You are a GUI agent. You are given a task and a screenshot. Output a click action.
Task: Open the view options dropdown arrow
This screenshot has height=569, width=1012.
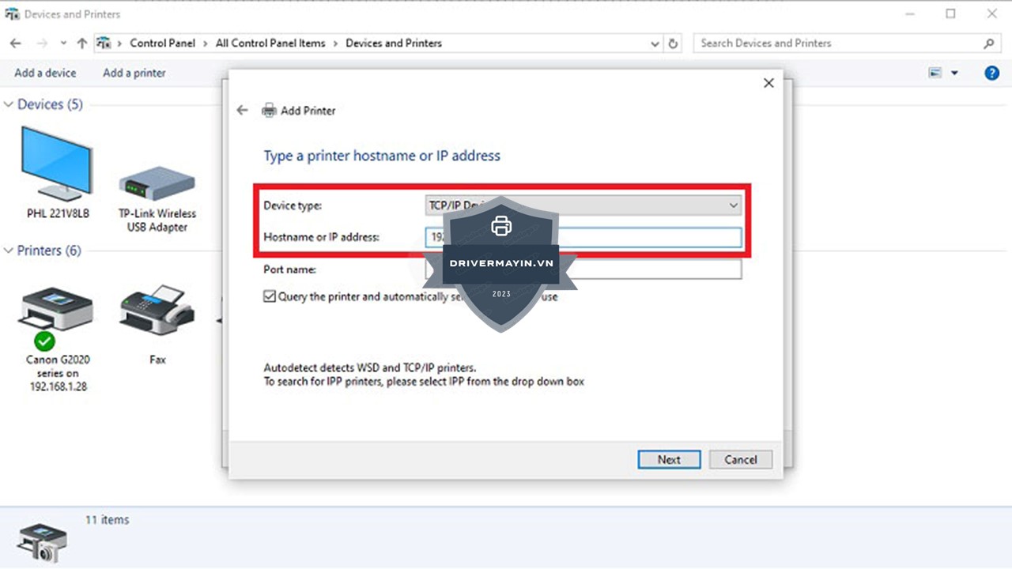point(954,73)
